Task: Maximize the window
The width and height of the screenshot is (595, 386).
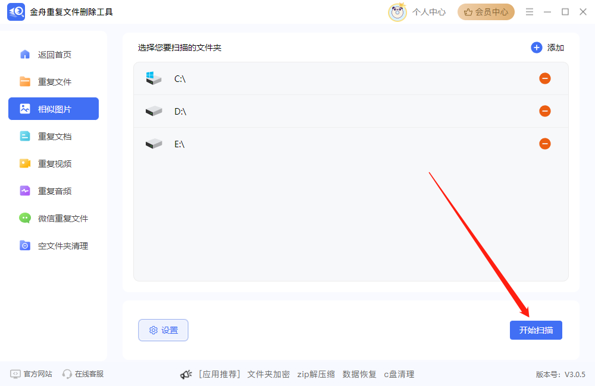Action: (565, 12)
